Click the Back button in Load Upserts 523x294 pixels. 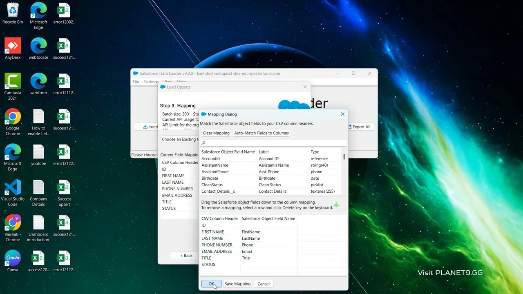[x=186, y=256]
